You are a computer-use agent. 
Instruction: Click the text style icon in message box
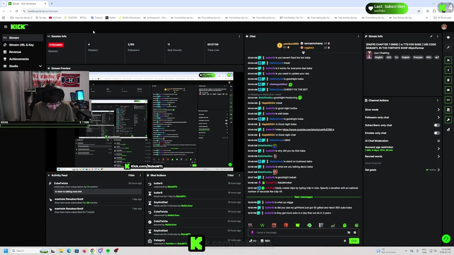349,233
